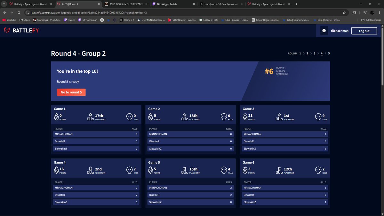Click the Game 1 points badge icon
Viewport: 384px width, 216px height.
(x=56, y=117)
